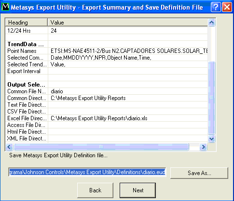Click the horizontal scrollbar thumb

101,147
